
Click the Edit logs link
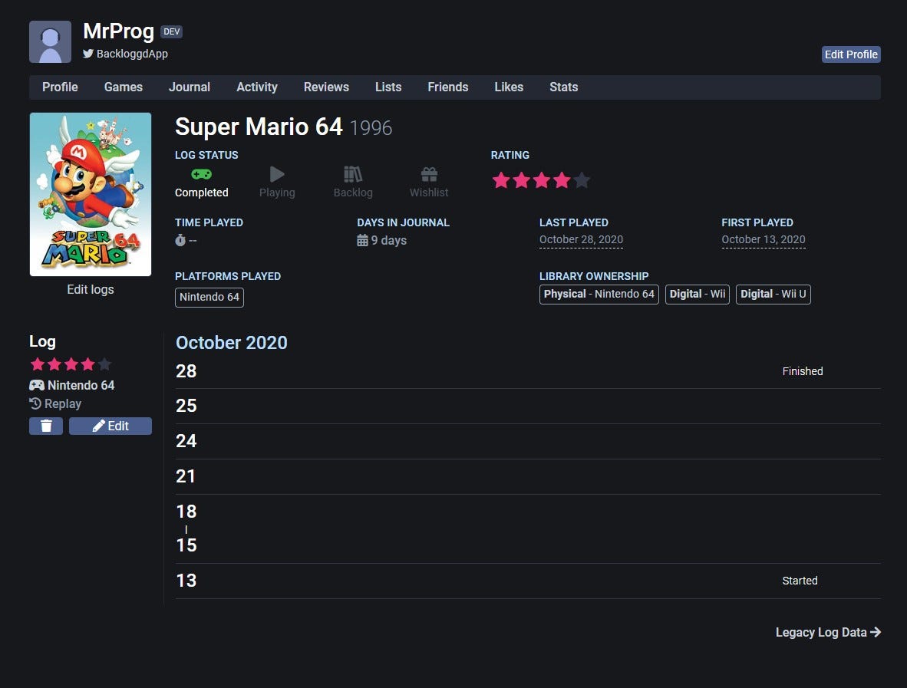click(91, 290)
